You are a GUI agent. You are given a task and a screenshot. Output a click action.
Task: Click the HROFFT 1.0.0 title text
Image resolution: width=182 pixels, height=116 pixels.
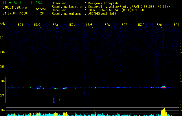coord(23,2)
